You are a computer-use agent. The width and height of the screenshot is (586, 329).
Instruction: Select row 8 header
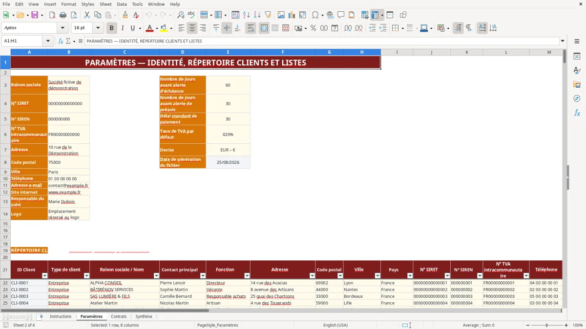pos(5,162)
